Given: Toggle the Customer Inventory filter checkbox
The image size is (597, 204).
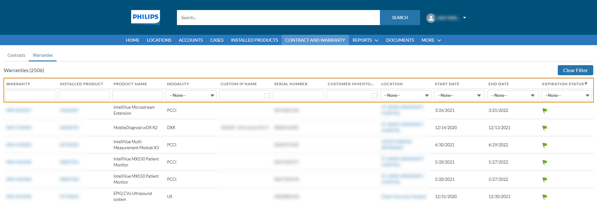Looking at the screenshot, I should 374,96.
